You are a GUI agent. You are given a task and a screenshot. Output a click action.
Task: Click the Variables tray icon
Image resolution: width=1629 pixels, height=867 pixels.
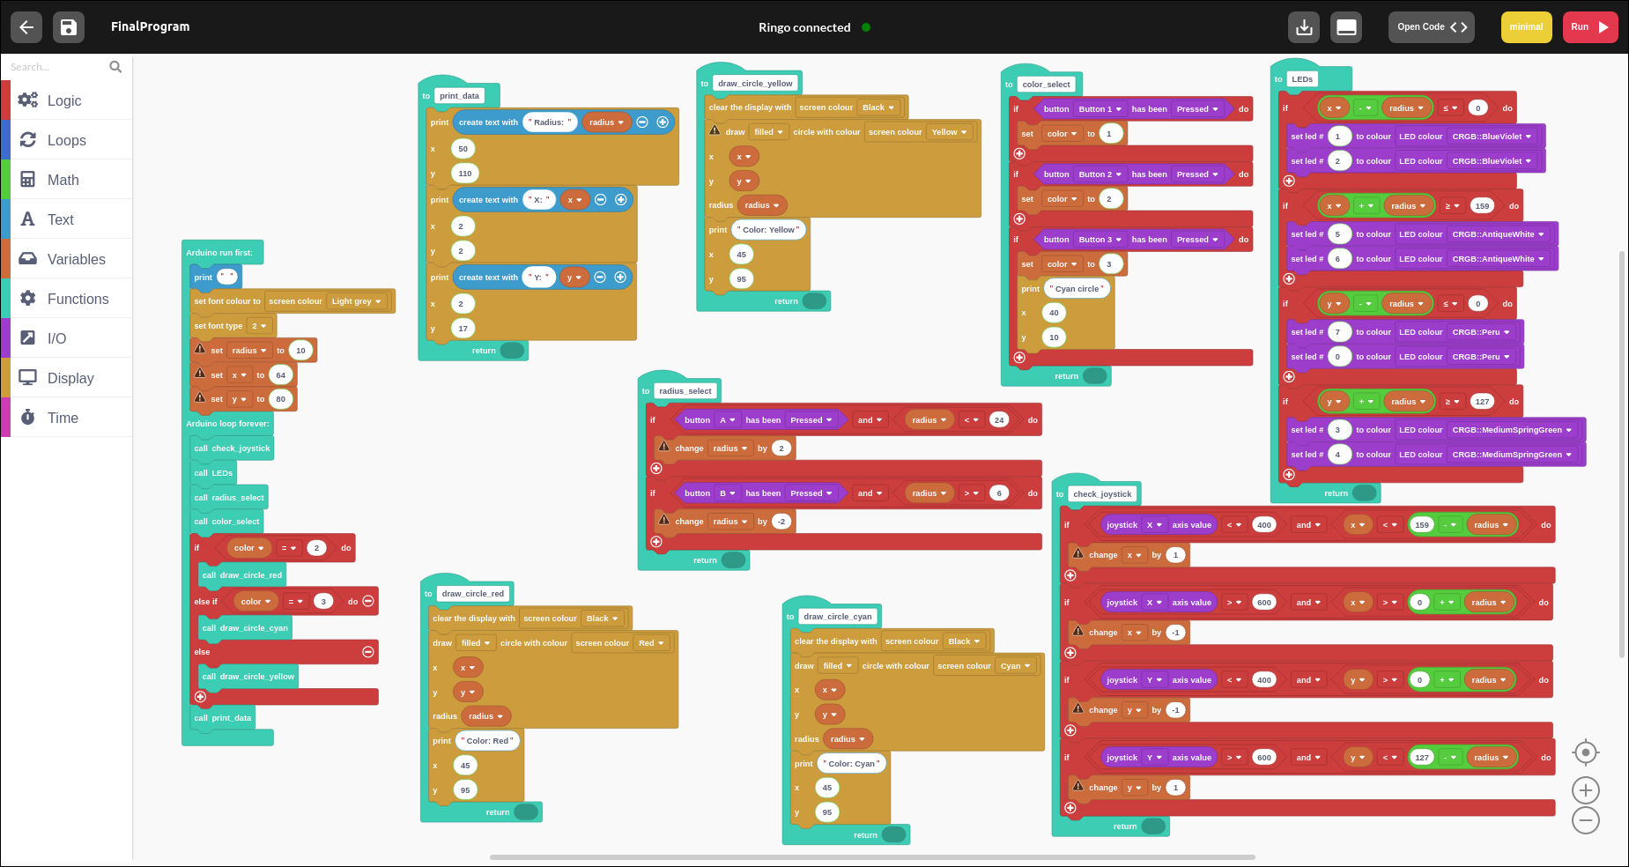28,258
